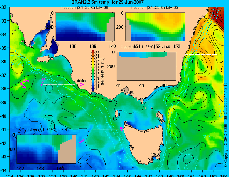Click the white dashed section line at lat -41

pos(109,129)
